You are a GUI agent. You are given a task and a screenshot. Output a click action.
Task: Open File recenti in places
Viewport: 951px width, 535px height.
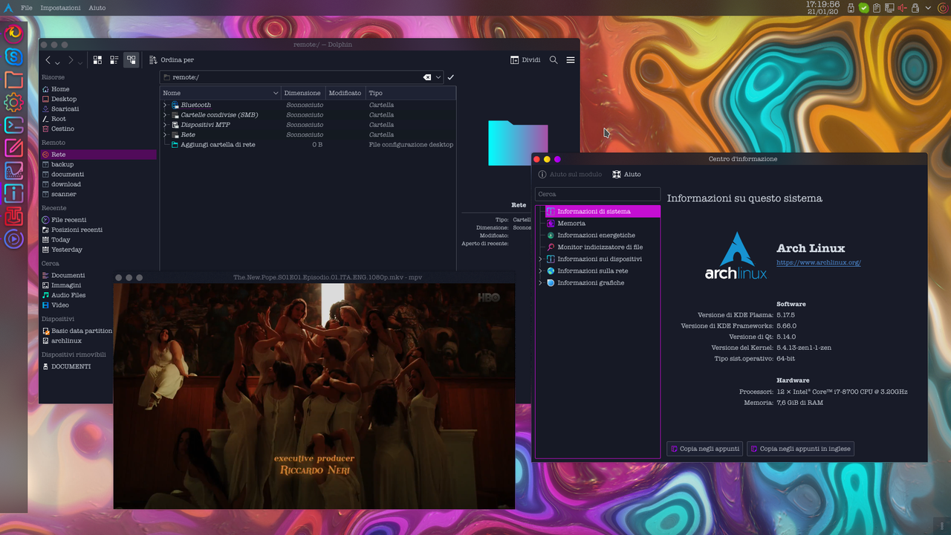[x=98, y=220]
